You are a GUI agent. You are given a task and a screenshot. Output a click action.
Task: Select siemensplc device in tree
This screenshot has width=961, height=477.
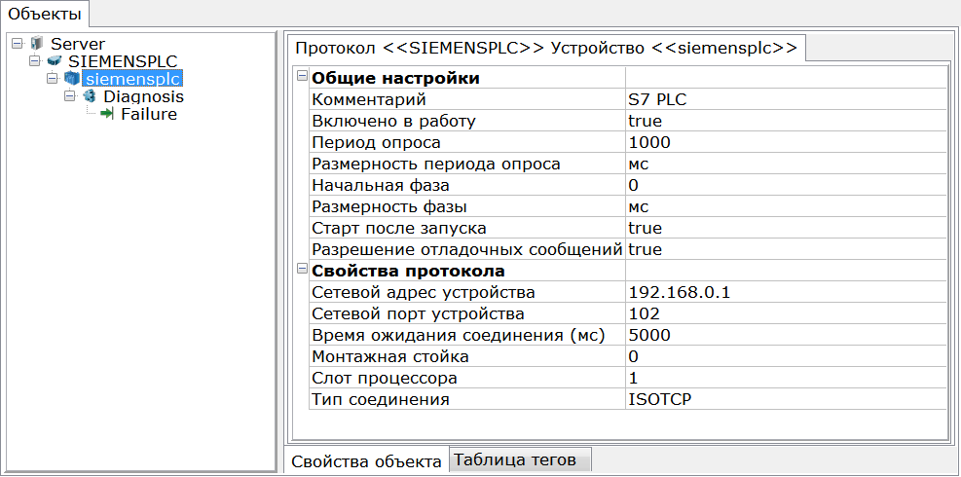(x=134, y=79)
